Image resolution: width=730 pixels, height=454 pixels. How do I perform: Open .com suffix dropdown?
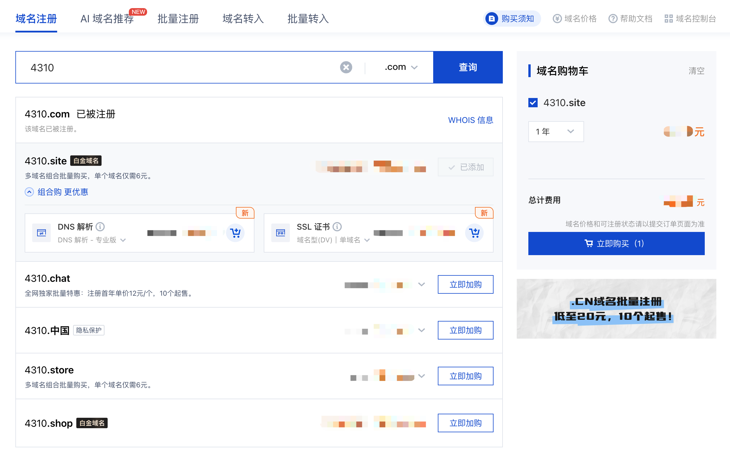(x=401, y=67)
